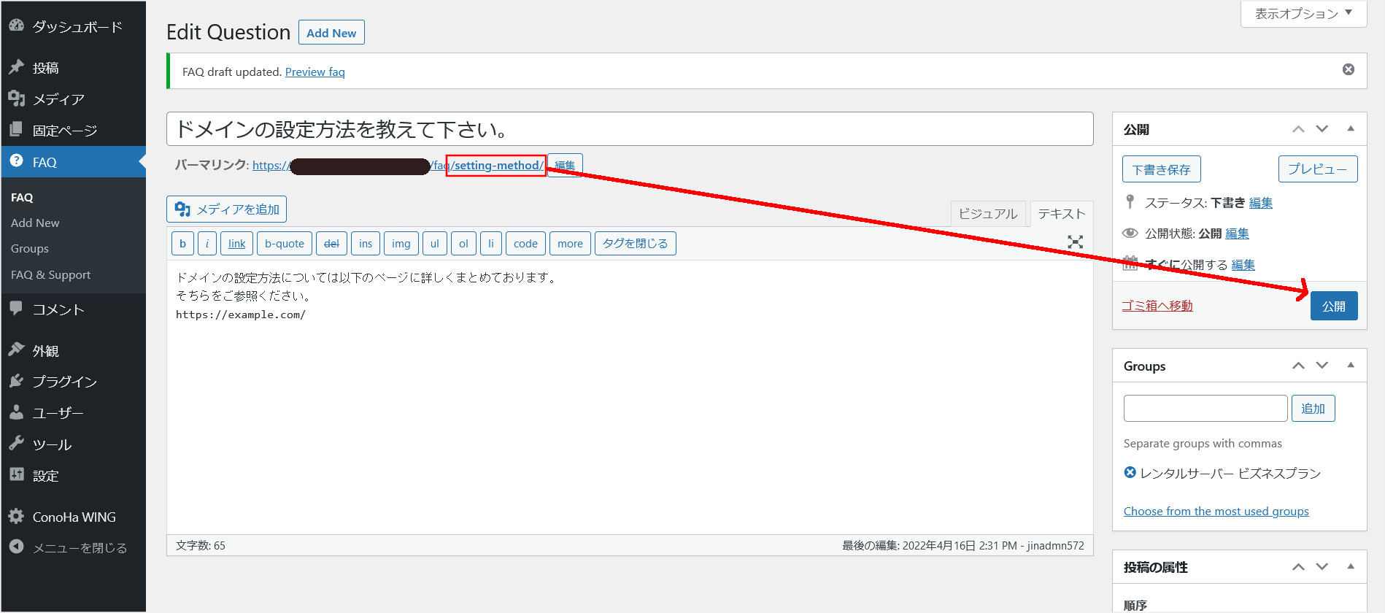
Task: Collapse the menu with メニューを閉じる arrow icon
Action: coord(17,547)
